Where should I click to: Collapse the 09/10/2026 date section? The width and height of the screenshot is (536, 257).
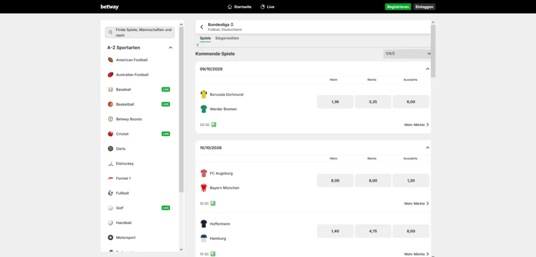coord(427,69)
